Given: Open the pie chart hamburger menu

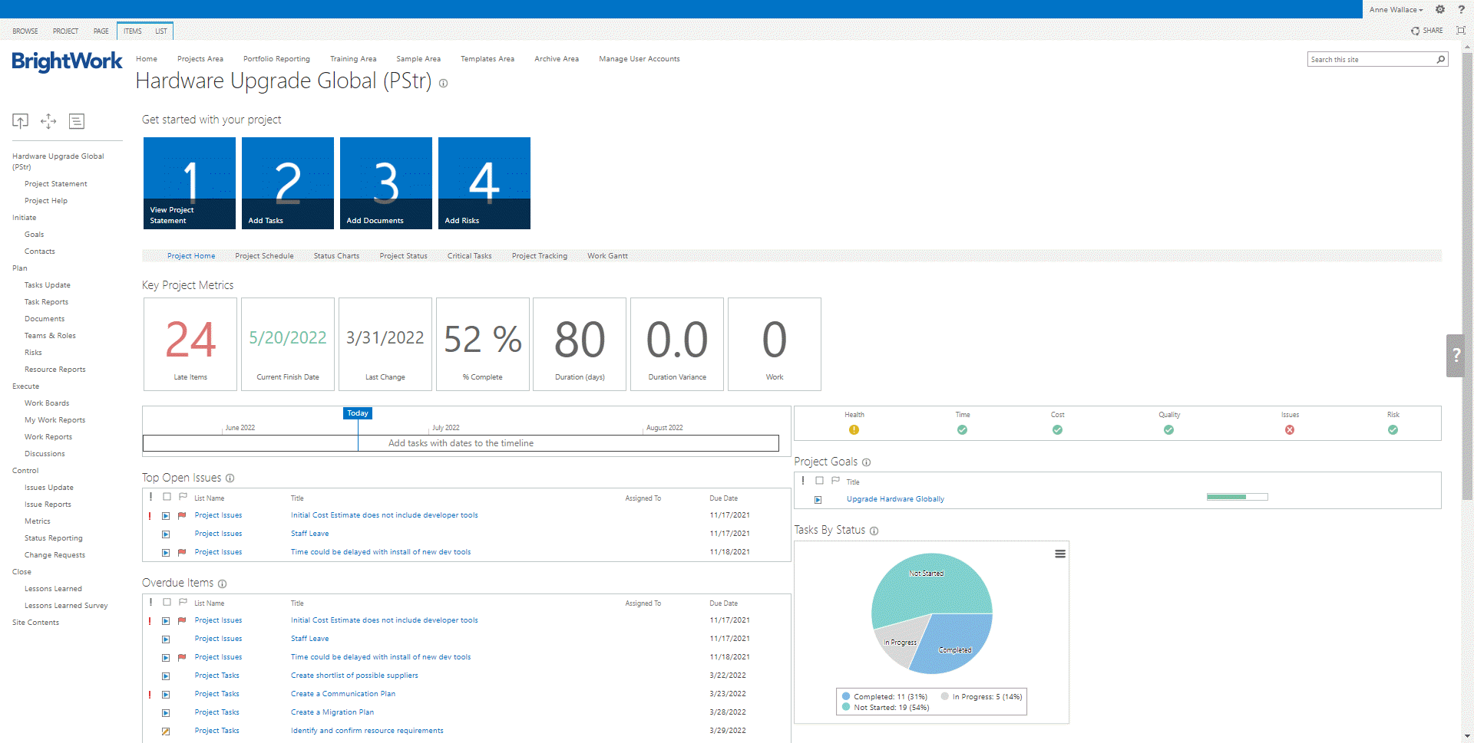Looking at the screenshot, I should [1060, 554].
